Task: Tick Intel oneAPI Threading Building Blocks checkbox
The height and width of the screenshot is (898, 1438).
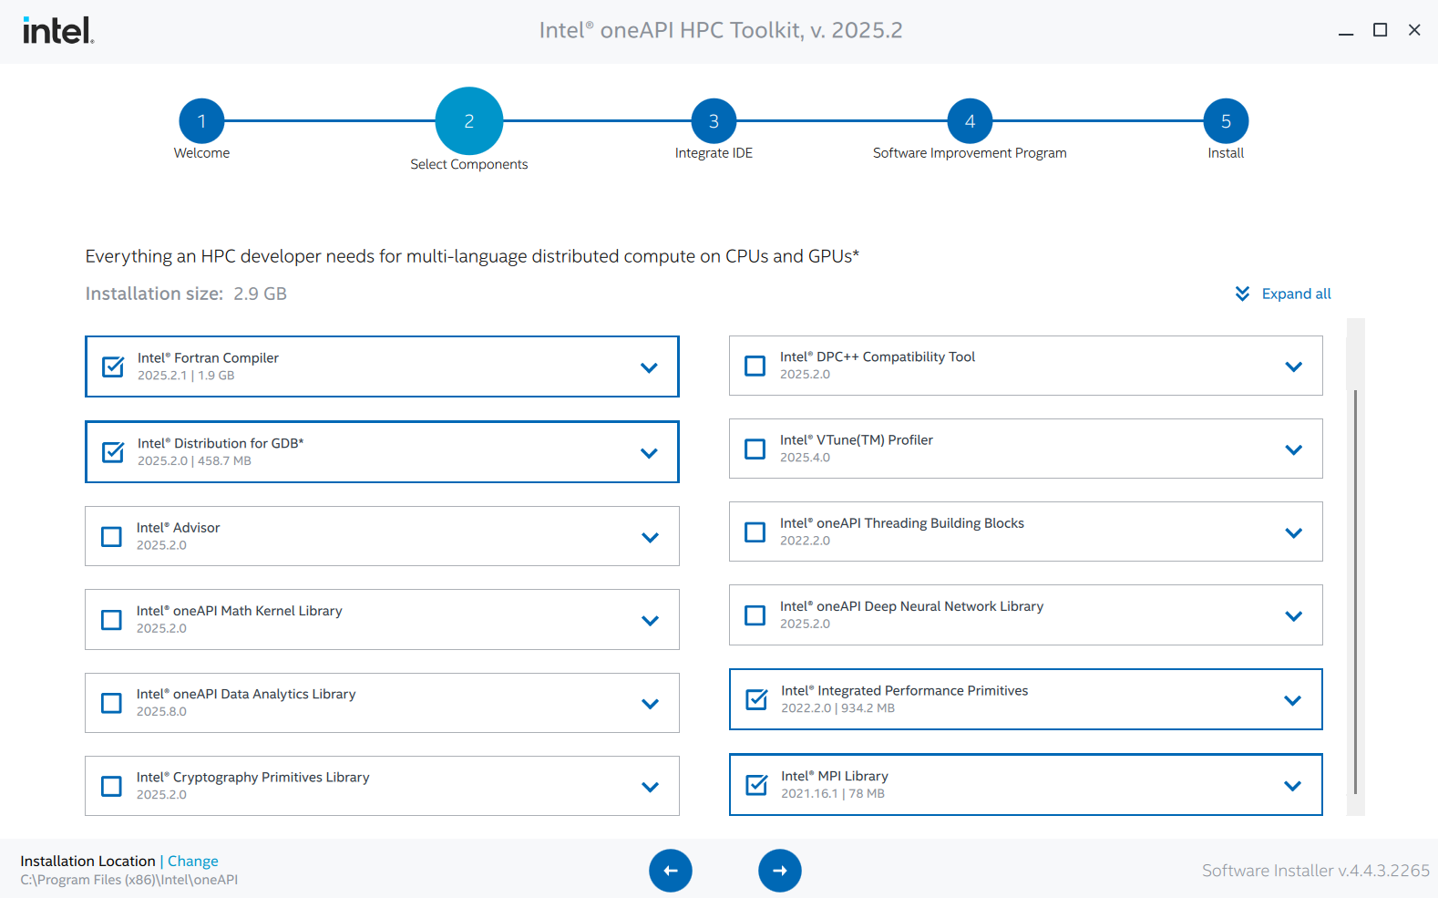Action: point(755,532)
